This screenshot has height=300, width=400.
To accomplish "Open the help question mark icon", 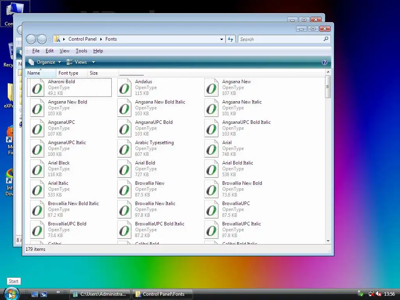I will [324, 62].
